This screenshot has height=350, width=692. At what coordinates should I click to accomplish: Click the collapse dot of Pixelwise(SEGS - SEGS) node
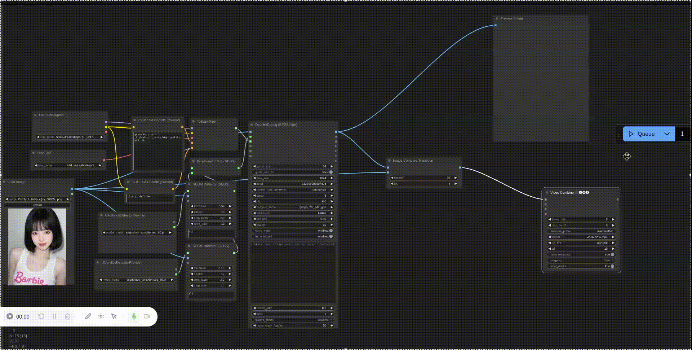point(194,161)
